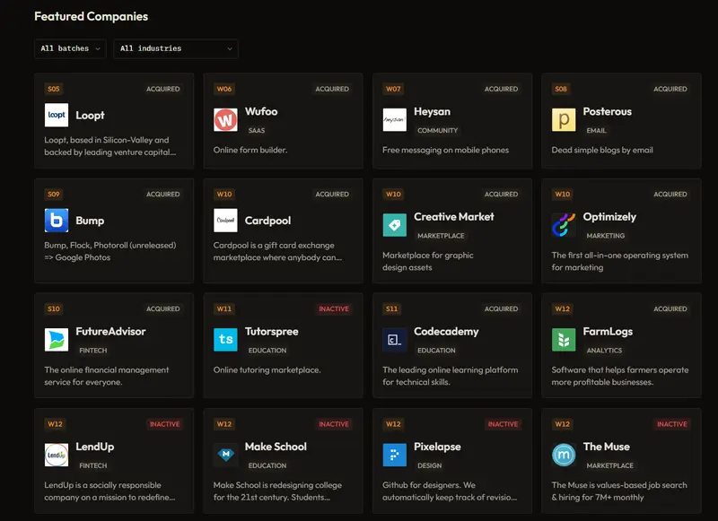Click the S05 batch tag on Loopt
This screenshot has width=718, height=521.
(x=54, y=89)
